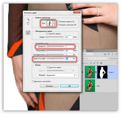Click the lock image pixels brush icon
Screen dimensions: 121x114
(x=94, y=63)
